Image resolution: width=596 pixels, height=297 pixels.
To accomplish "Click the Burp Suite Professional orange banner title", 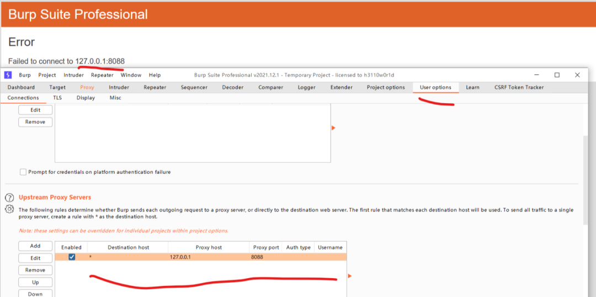I will (78, 14).
